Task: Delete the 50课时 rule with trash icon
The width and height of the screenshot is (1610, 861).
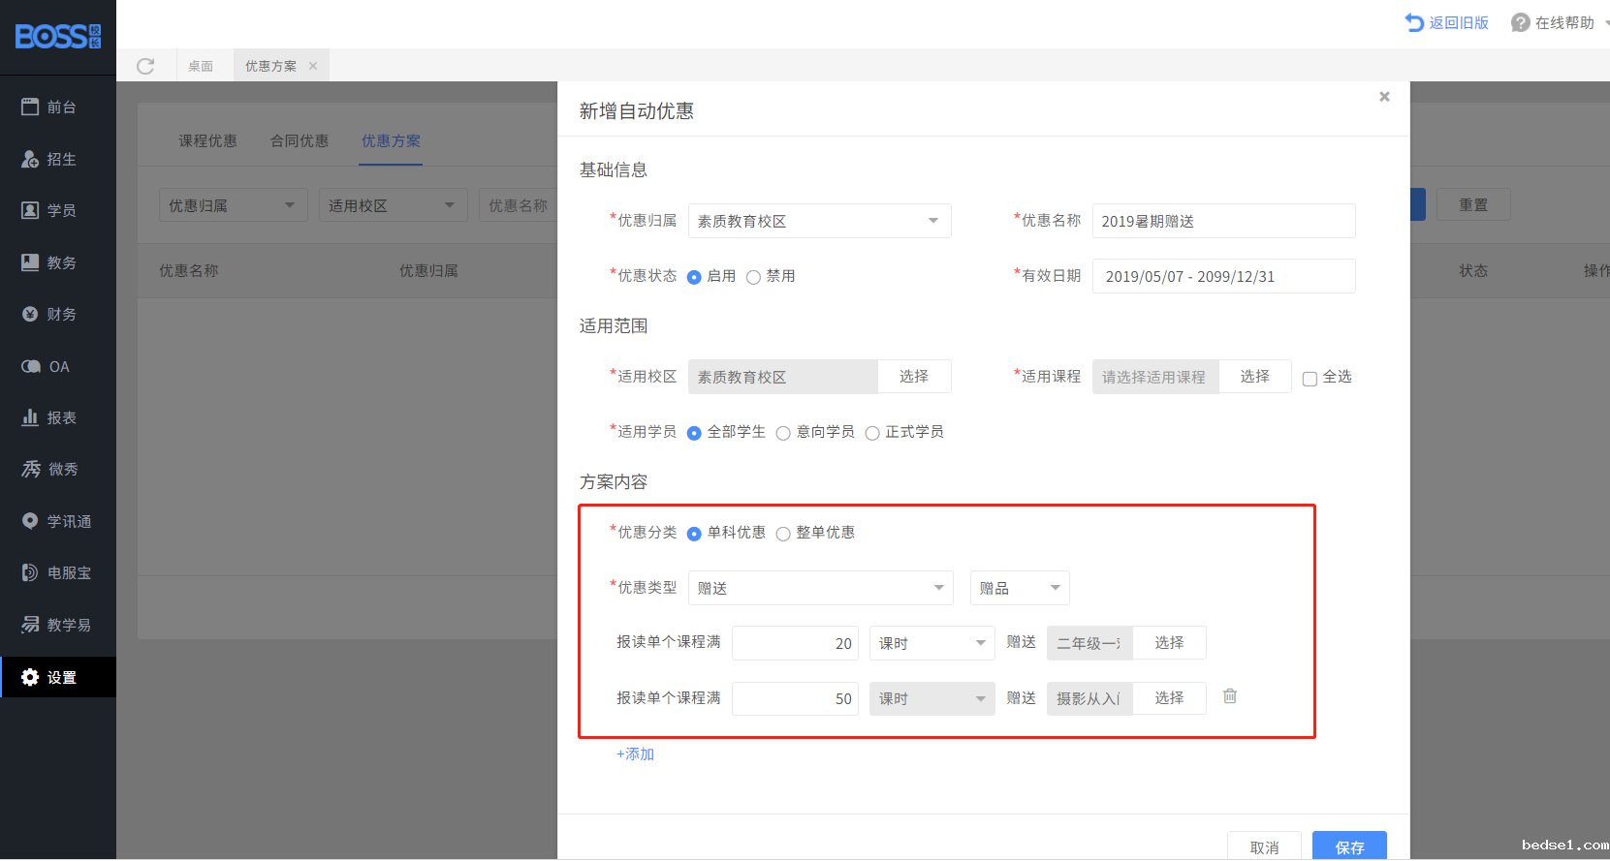Action: click(x=1230, y=695)
